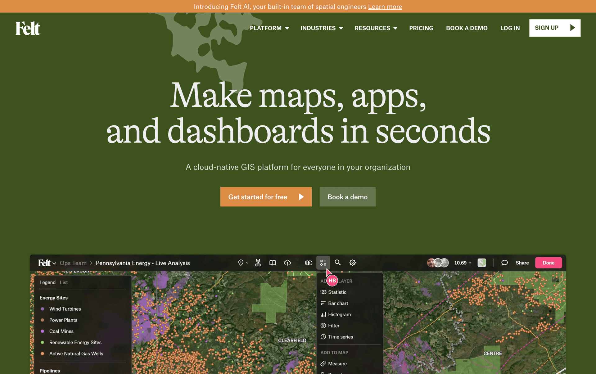
Task: Click the components add-layer icon
Action: point(323,263)
